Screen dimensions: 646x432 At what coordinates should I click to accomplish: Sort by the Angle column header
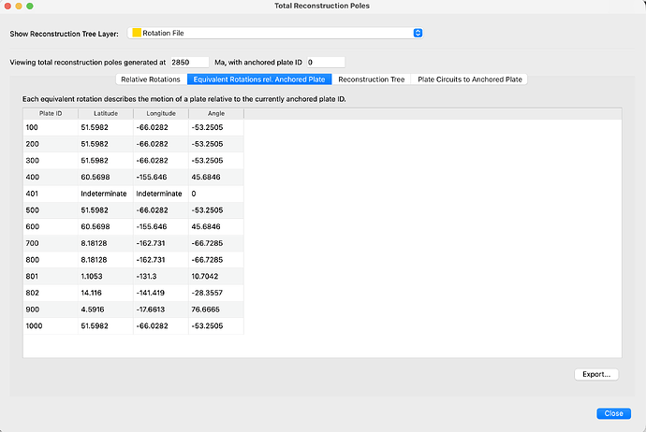216,113
